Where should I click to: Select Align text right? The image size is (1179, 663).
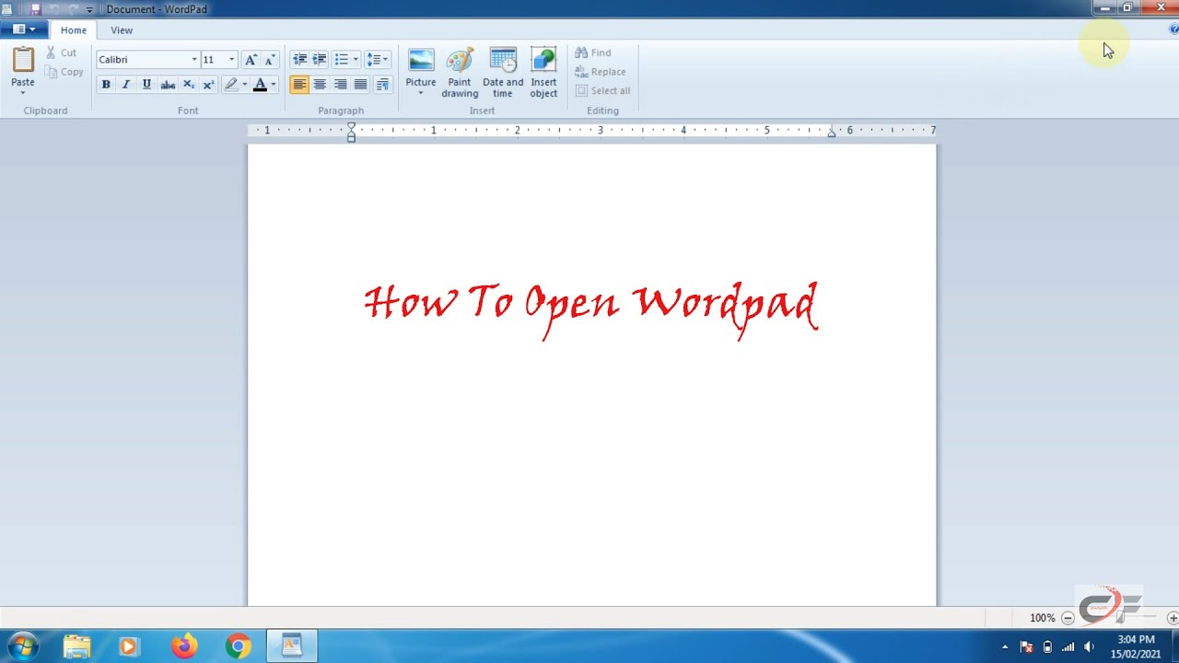tap(340, 85)
